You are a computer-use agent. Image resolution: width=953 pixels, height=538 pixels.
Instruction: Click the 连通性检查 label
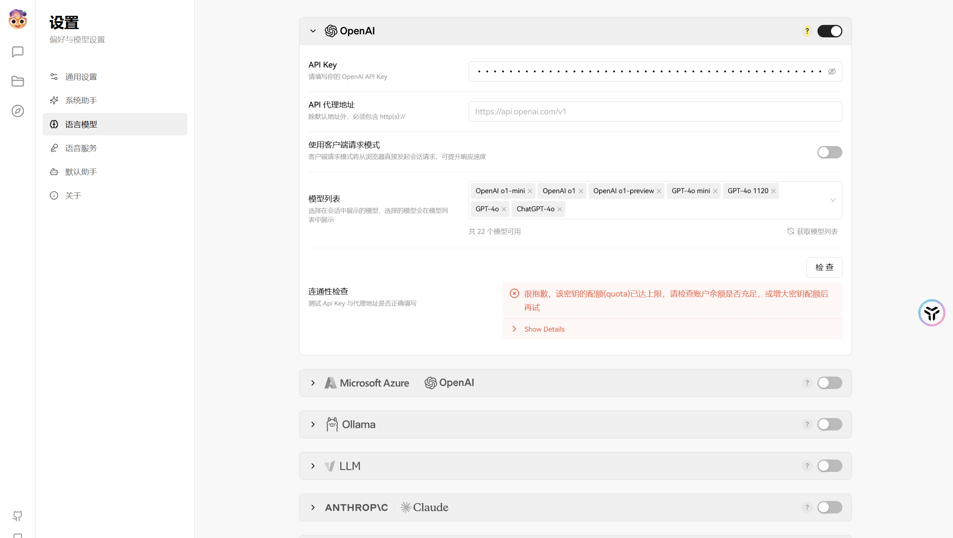coord(328,291)
